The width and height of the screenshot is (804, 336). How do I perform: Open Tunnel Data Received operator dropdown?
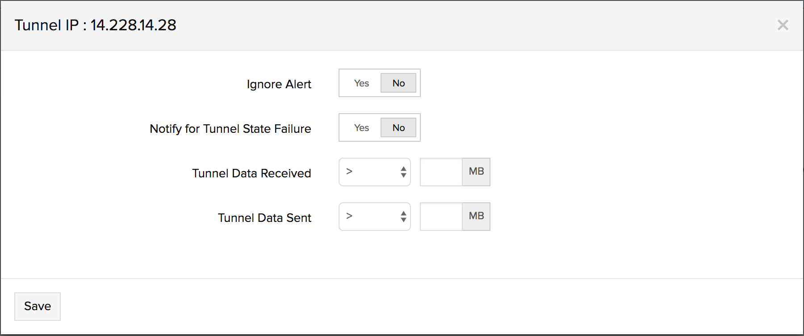click(x=374, y=172)
